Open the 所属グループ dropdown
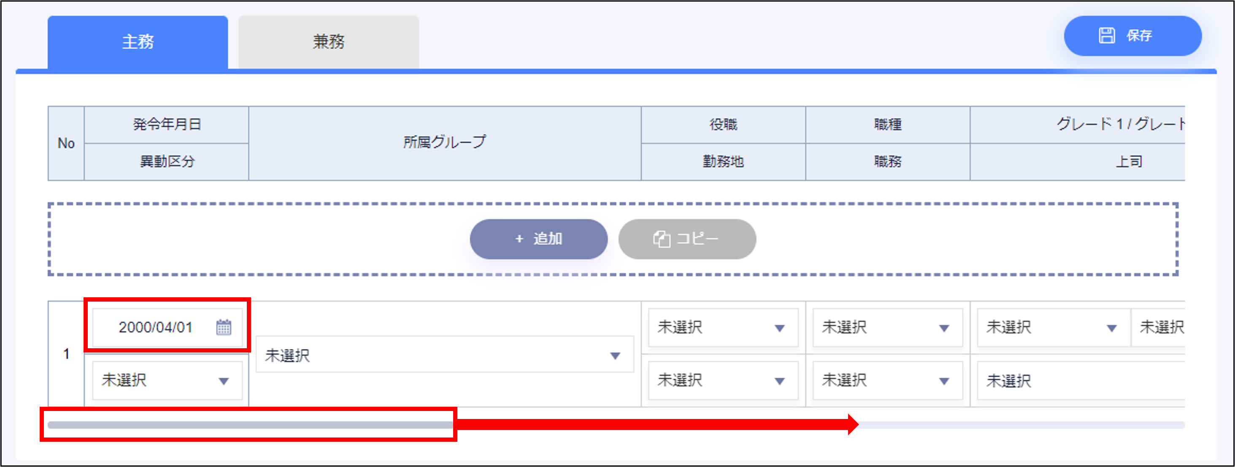Viewport: 1235px width, 467px height. pos(444,355)
